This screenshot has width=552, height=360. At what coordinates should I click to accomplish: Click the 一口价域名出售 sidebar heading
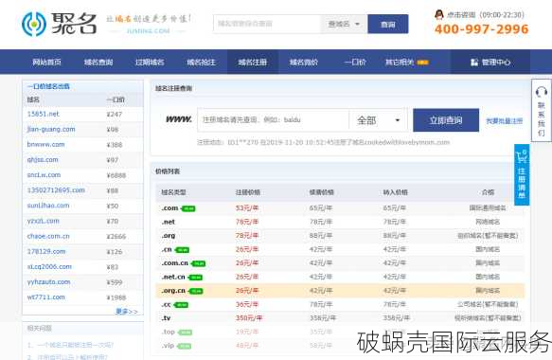[48, 86]
